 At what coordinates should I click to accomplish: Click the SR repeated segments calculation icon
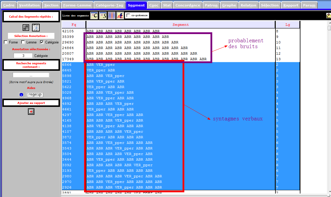pyautogui.click(x=26, y=28)
